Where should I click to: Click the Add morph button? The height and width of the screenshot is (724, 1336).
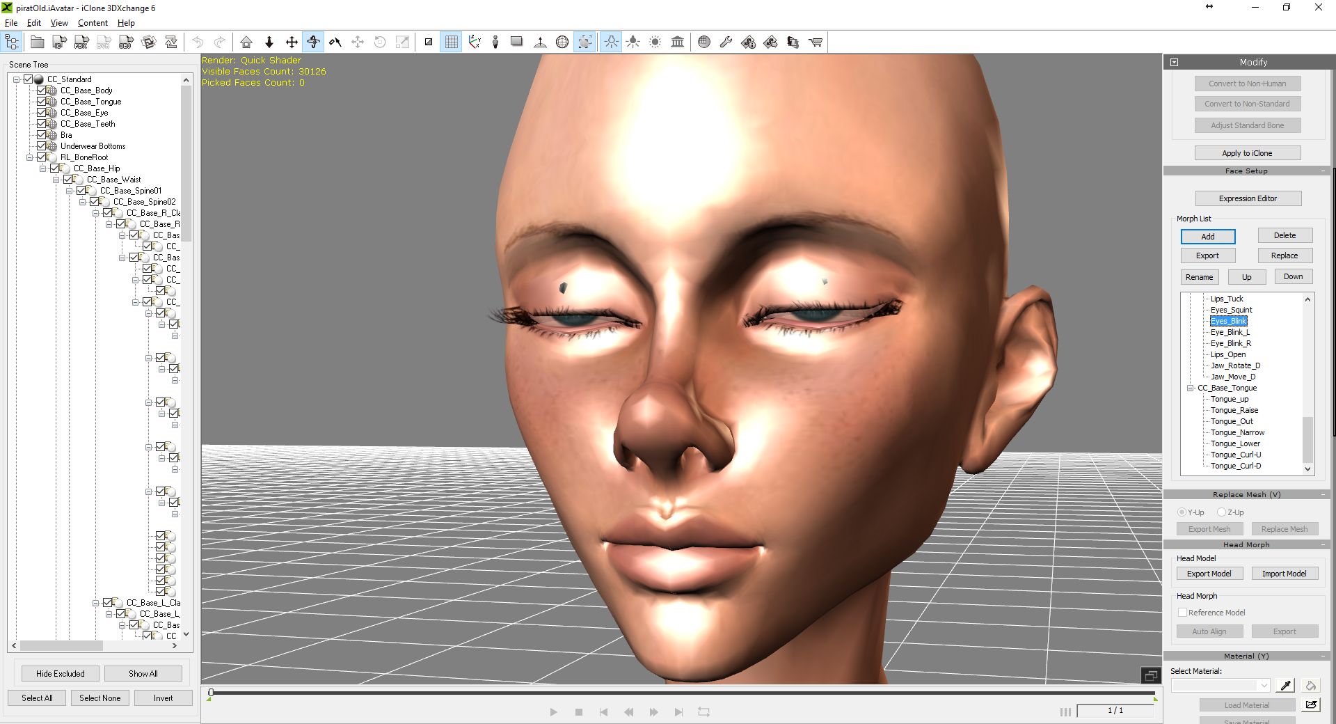pos(1208,237)
